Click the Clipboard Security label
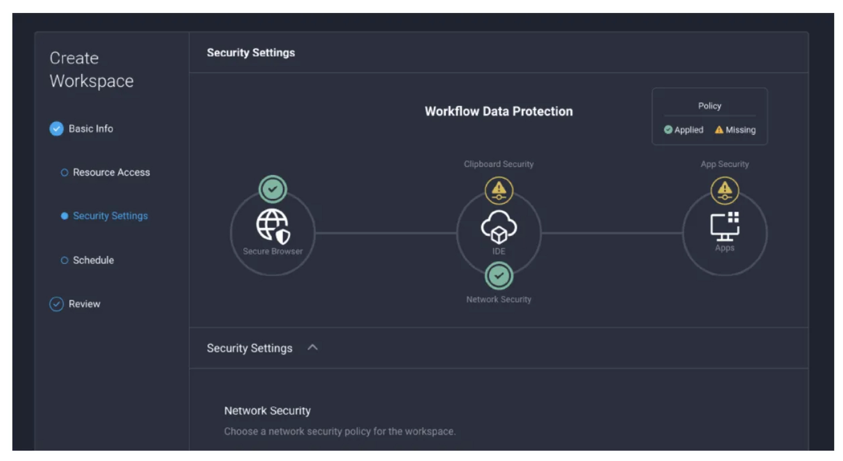 tap(498, 164)
